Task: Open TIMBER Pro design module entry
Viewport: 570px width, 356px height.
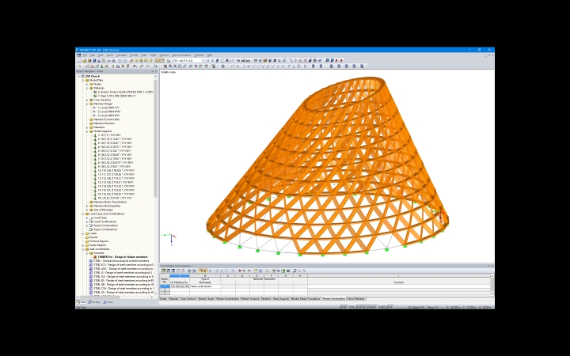Action: coord(123,257)
